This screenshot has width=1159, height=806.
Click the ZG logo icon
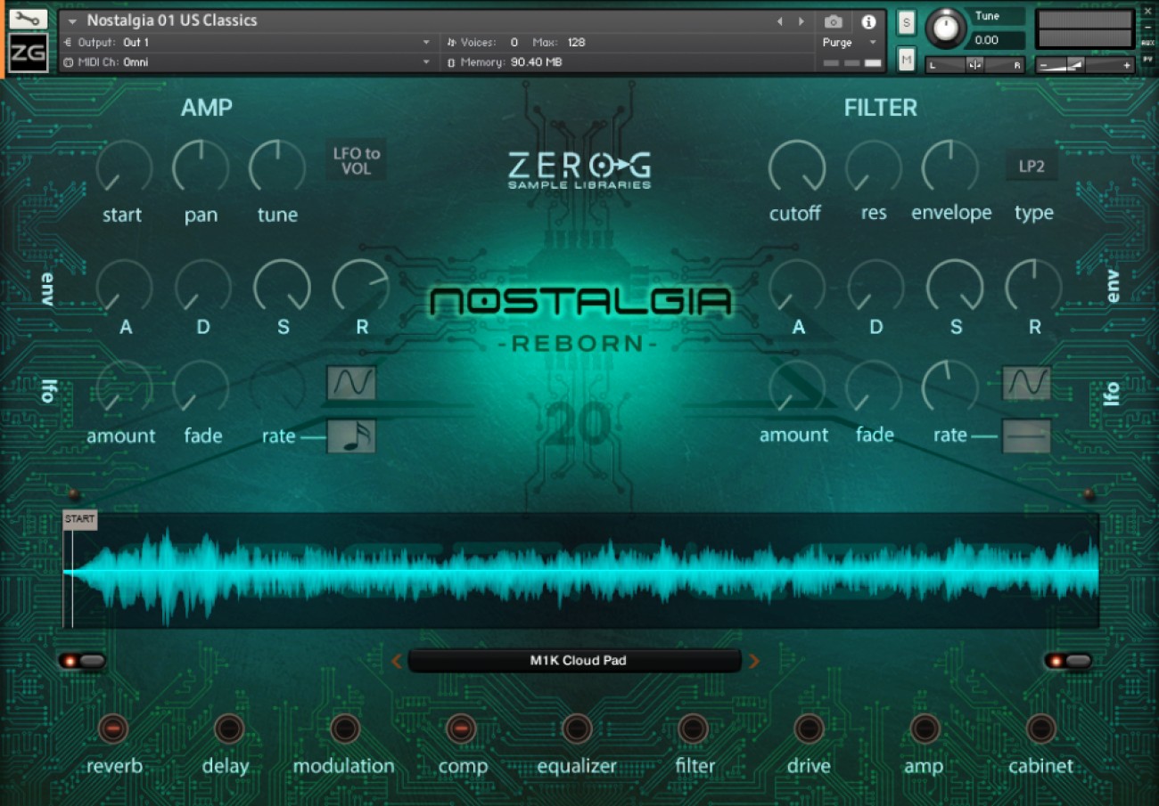click(29, 53)
